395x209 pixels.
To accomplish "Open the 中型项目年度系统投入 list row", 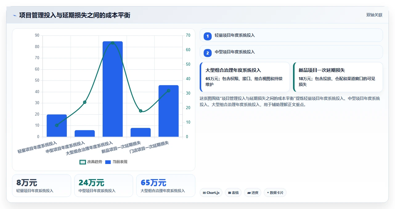I will 291,52.
